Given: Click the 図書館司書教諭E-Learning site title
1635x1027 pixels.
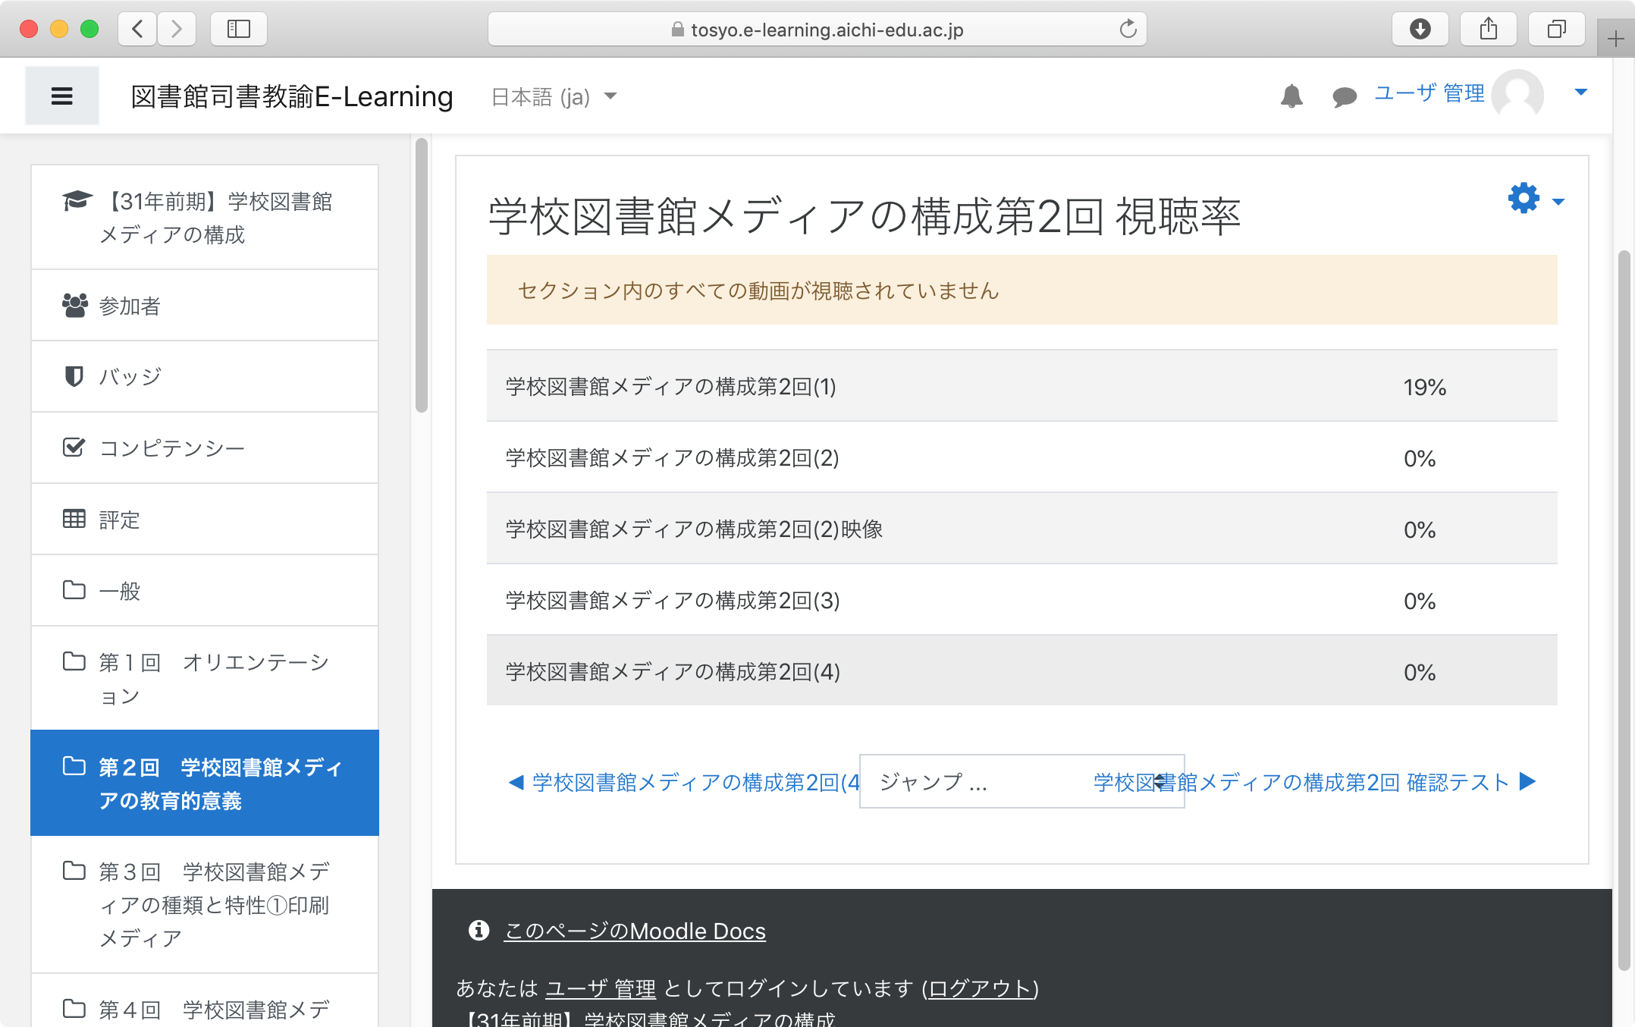Looking at the screenshot, I should point(292,96).
